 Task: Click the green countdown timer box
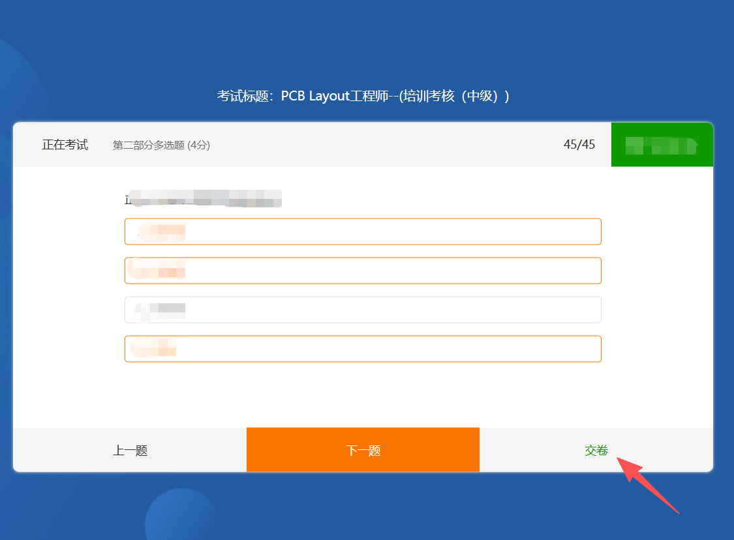[x=662, y=145]
